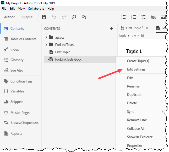Expand the ForLinkTests folder
Viewport: 169px width, 152px height.
[46, 45]
